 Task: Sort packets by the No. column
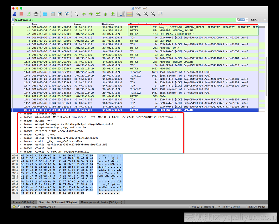point(21,24)
